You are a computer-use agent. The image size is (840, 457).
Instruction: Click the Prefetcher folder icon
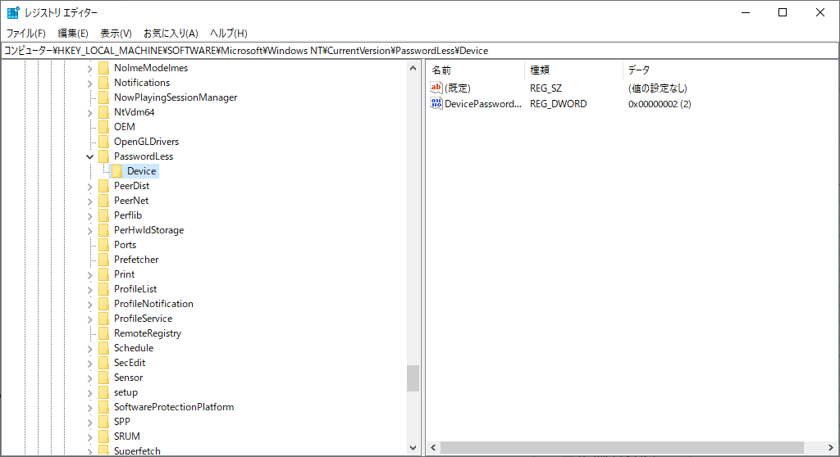[104, 260]
